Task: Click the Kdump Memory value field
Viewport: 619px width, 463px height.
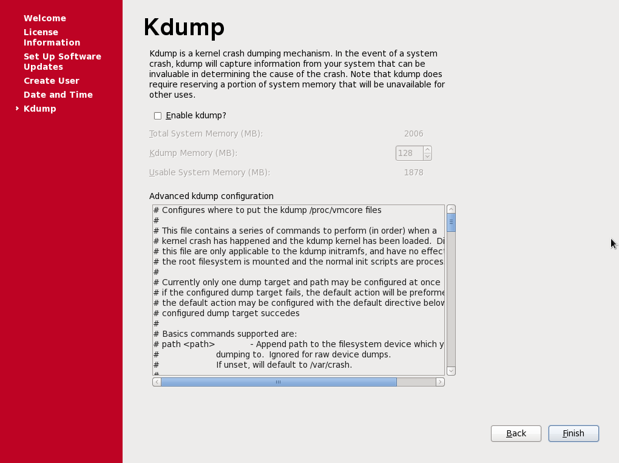Action: point(410,153)
